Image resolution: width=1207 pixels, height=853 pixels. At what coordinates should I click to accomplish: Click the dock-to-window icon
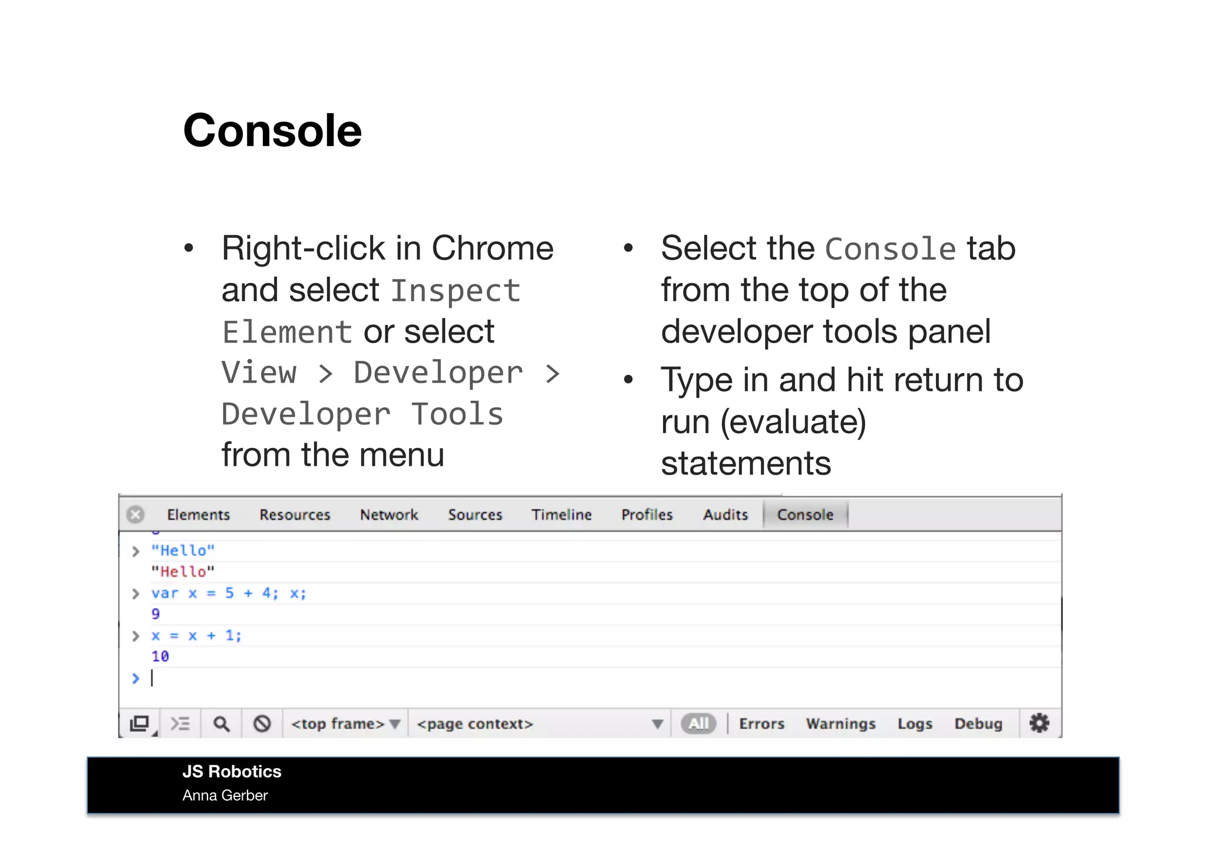point(140,723)
